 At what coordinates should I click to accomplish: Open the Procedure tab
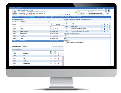pyautogui.click(x=77, y=17)
